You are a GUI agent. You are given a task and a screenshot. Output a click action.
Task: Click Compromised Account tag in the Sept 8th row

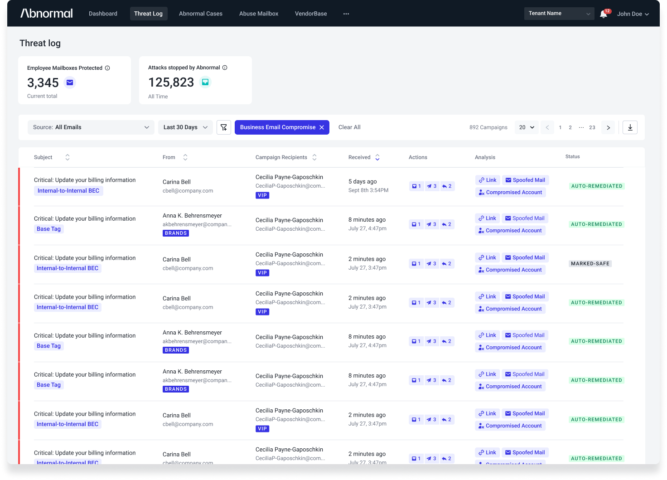[511, 192]
